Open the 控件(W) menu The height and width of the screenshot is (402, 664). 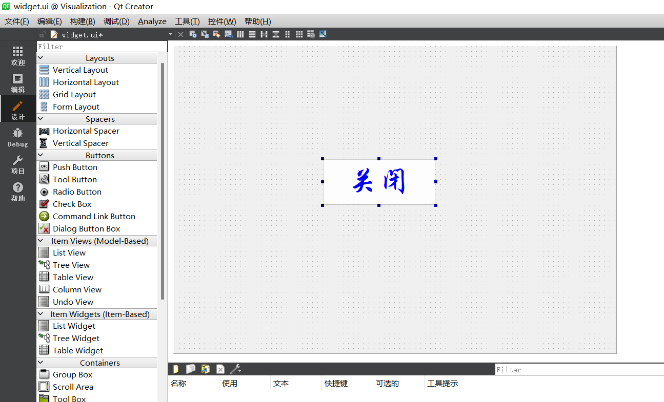tap(222, 21)
